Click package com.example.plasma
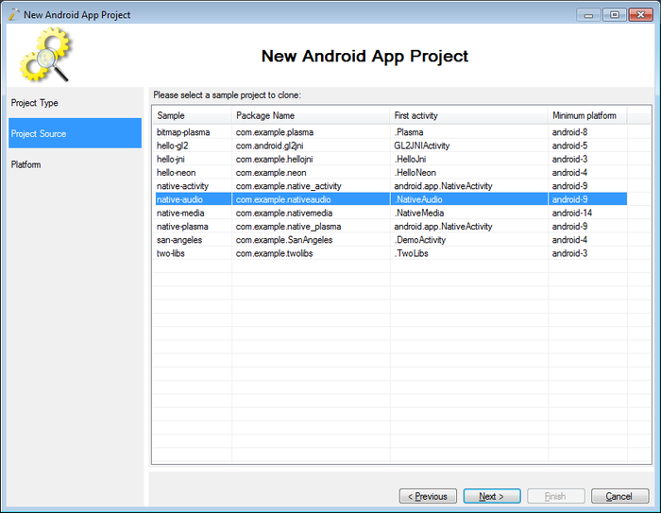The image size is (661, 513). (275, 132)
